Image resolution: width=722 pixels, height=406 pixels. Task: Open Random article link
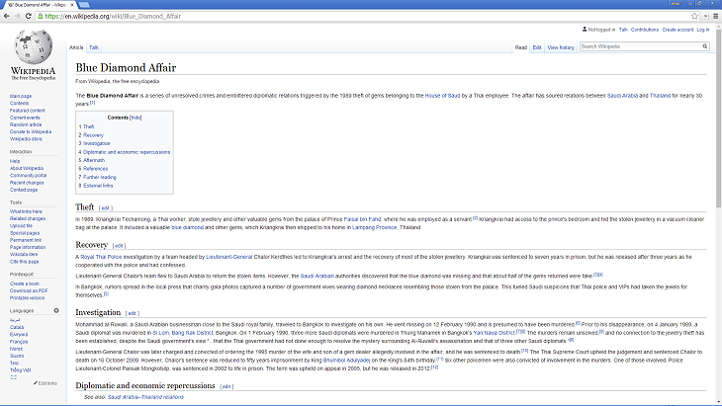click(x=26, y=124)
